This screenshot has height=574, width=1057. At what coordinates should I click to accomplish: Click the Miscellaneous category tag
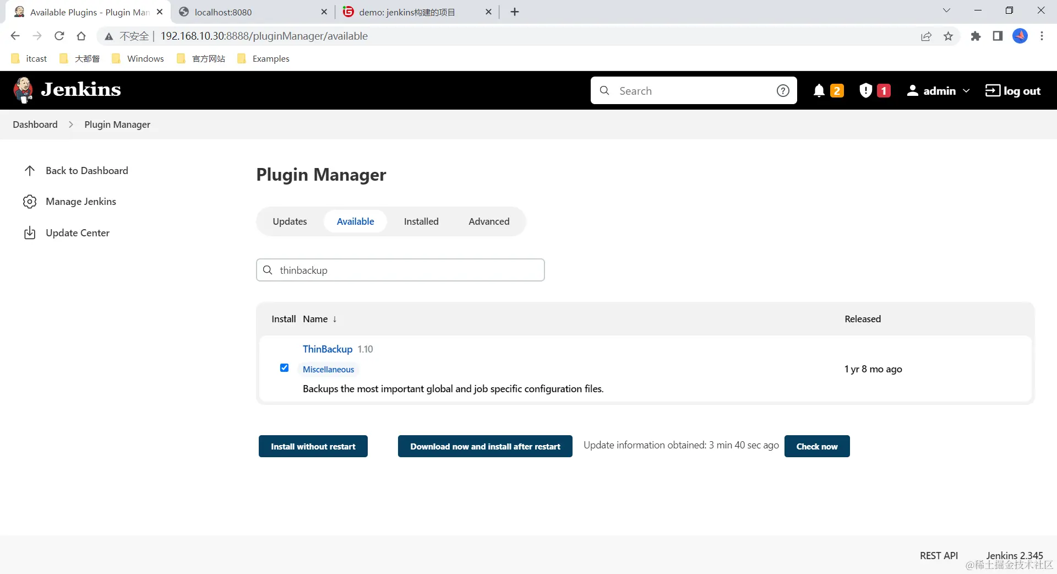(x=329, y=370)
